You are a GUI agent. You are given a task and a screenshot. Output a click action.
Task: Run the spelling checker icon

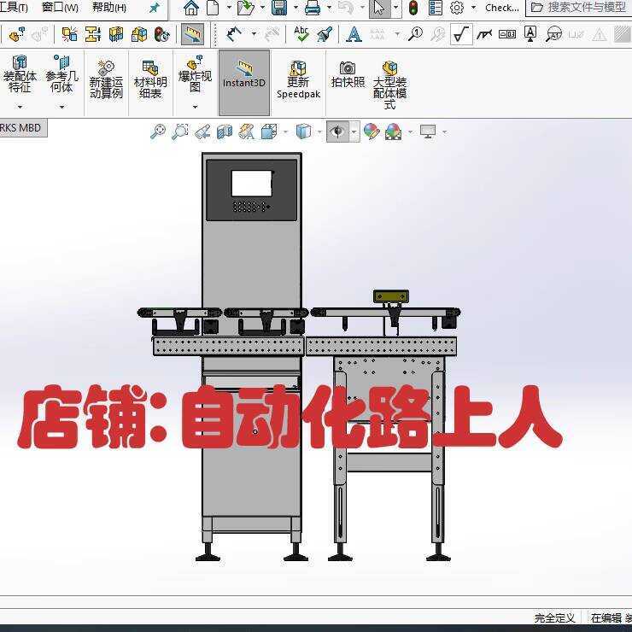click(301, 34)
